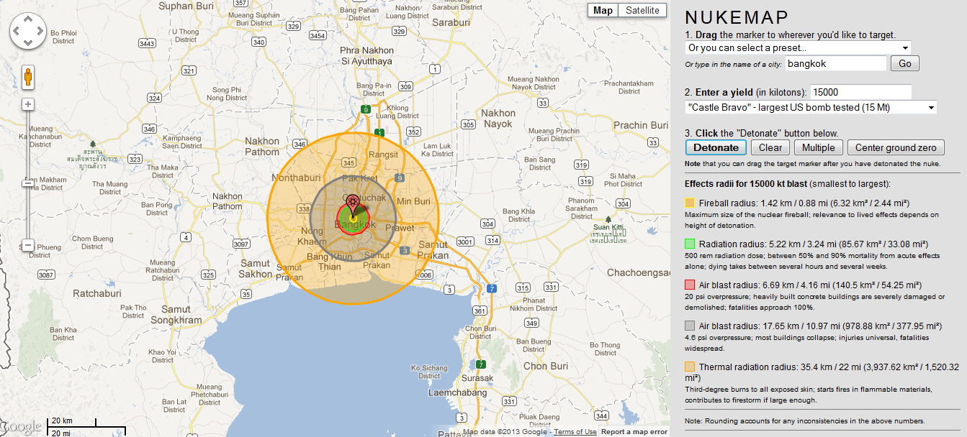Screen dimensions: 967x437
Task: Click the Detonate button
Action: (x=716, y=147)
